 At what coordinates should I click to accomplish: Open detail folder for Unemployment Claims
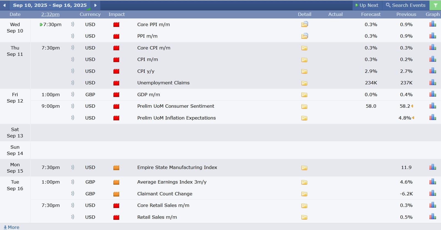tap(304, 83)
